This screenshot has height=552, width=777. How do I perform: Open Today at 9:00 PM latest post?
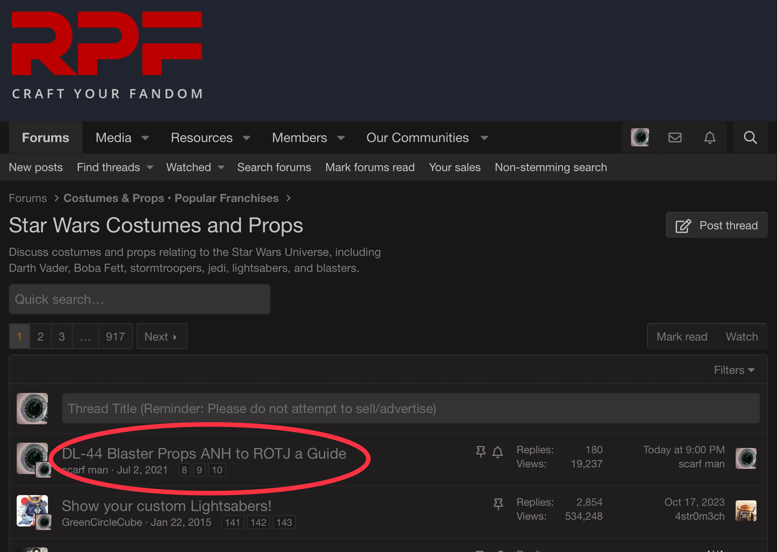click(684, 450)
